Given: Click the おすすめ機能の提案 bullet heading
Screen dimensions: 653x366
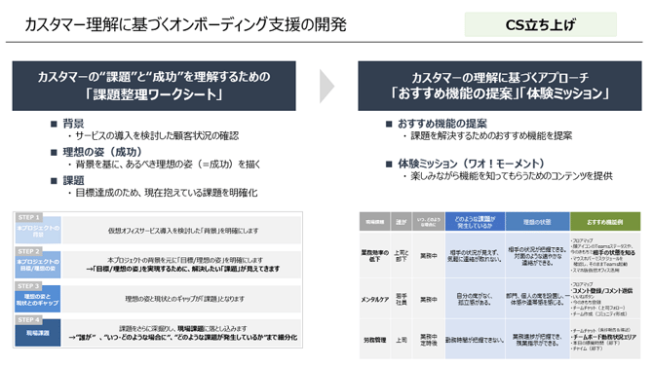Looking at the screenshot, I should point(442,124).
